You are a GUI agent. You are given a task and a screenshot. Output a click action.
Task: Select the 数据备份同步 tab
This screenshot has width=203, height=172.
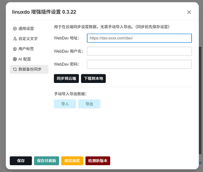[x=29, y=69]
